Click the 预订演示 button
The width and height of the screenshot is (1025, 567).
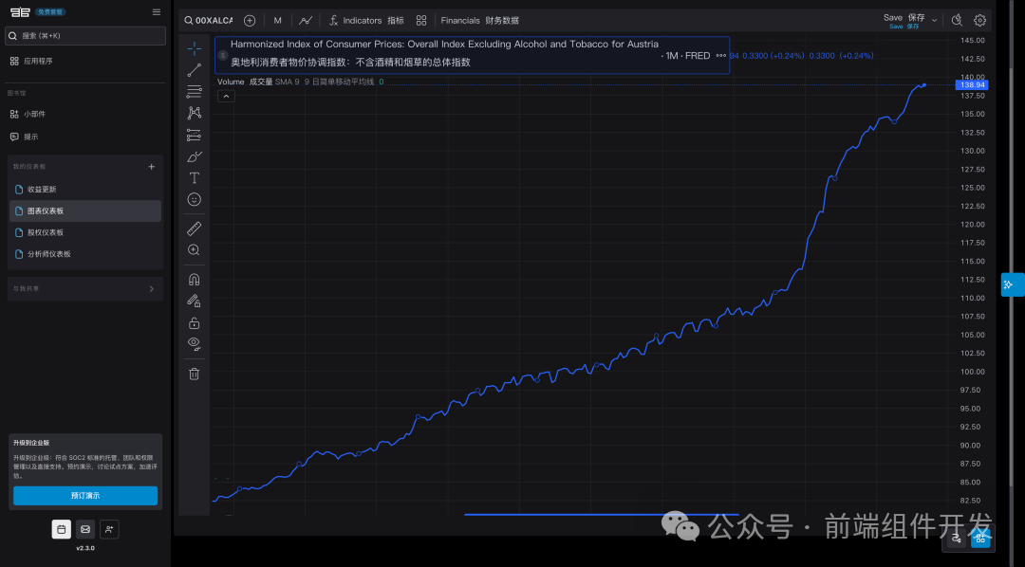[x=85, y=496]
